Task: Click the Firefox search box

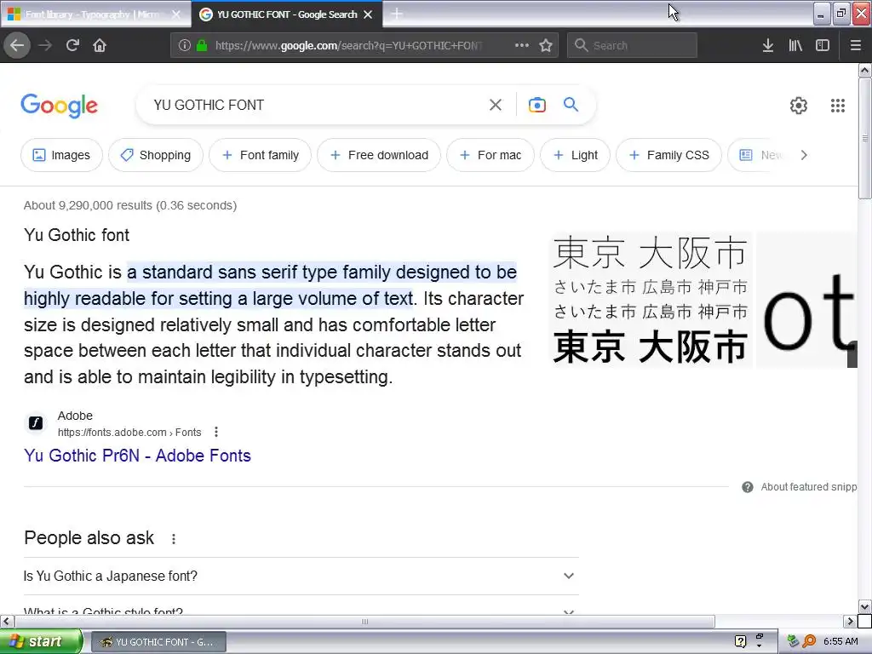Action: [633, 46]
